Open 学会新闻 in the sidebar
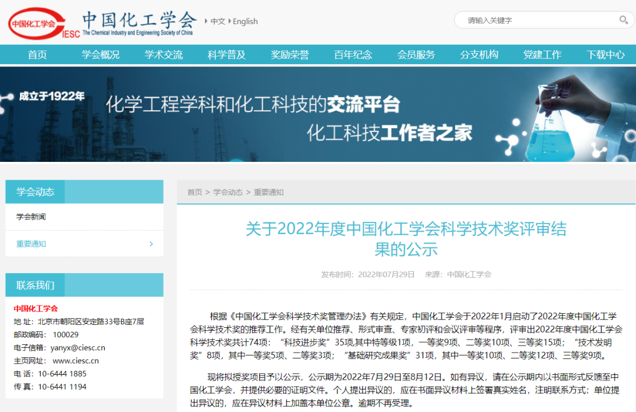The height and width of the screenshot is (412, 636). coord(31,217)
